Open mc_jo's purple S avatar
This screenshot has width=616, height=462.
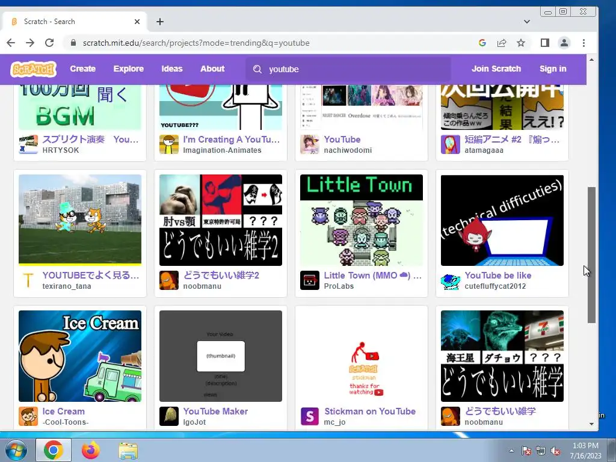coord(310,416)
